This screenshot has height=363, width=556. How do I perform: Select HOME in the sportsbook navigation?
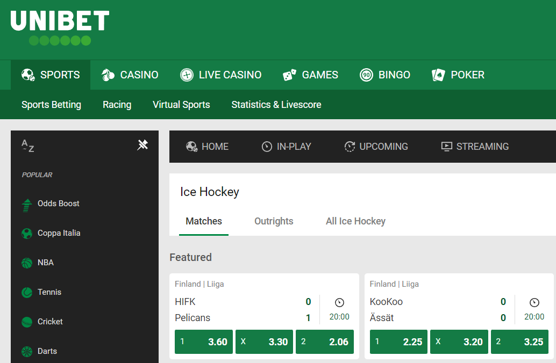click(207, 146)
